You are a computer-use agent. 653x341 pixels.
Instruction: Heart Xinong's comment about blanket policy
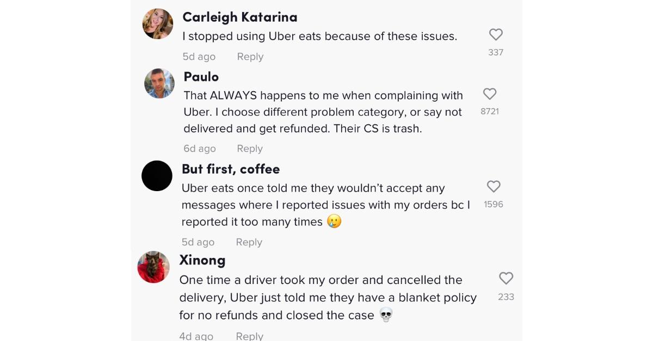[x=506, y=279]
